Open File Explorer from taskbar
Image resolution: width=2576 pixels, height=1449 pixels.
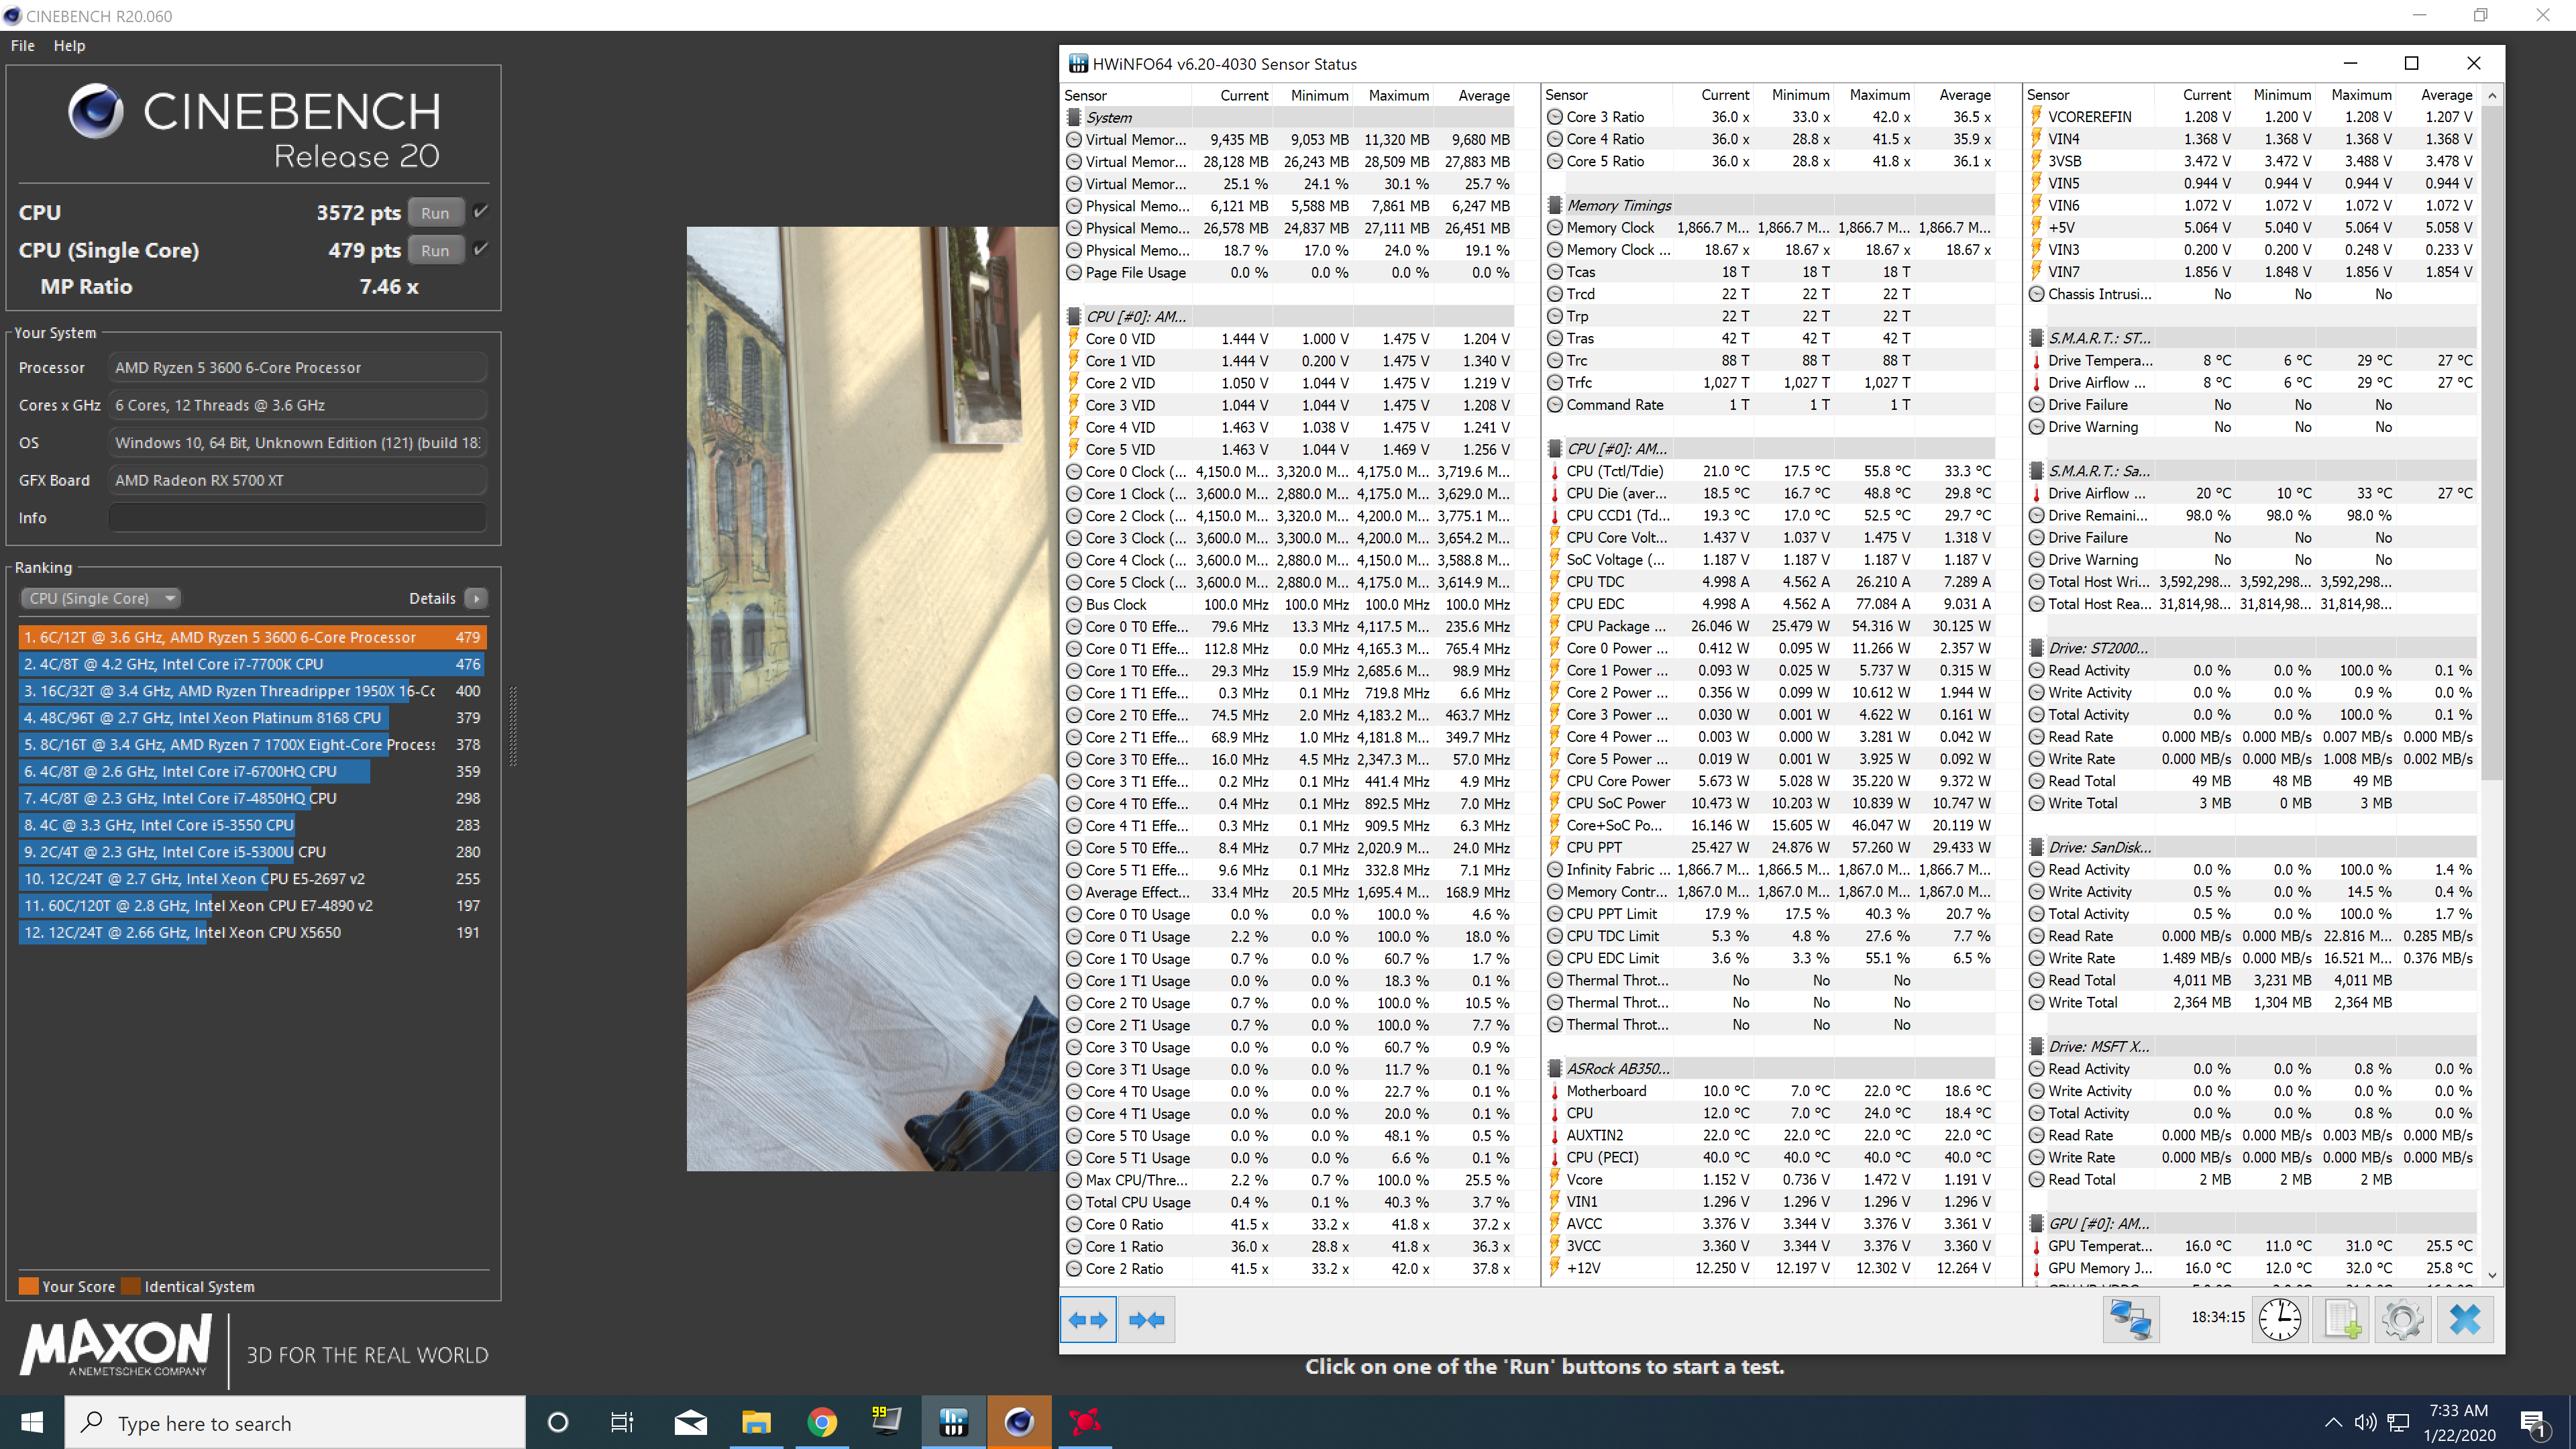coord(756,1422)
